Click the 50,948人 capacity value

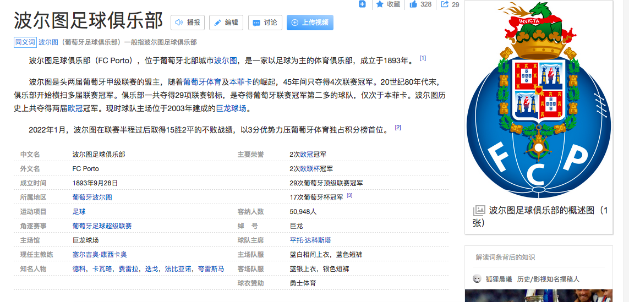pos(303,212)
